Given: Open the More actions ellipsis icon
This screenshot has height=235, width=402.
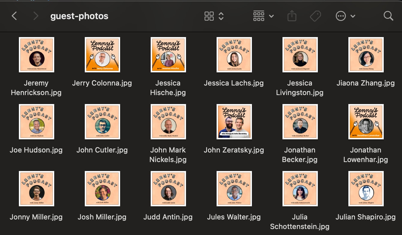Looking at the screenshot, I should (341, 16).
